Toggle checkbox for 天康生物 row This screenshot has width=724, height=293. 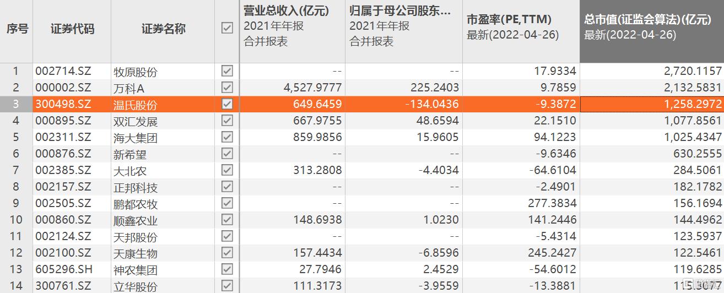click(x=227, y=253)
